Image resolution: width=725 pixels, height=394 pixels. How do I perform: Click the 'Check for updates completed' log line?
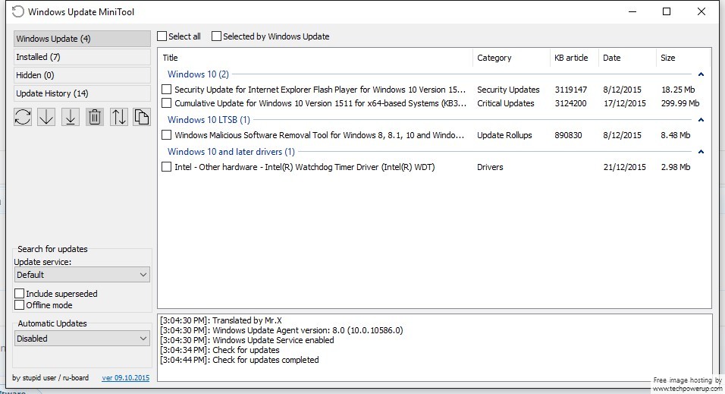pyautogui.click(x=240, y=360)
